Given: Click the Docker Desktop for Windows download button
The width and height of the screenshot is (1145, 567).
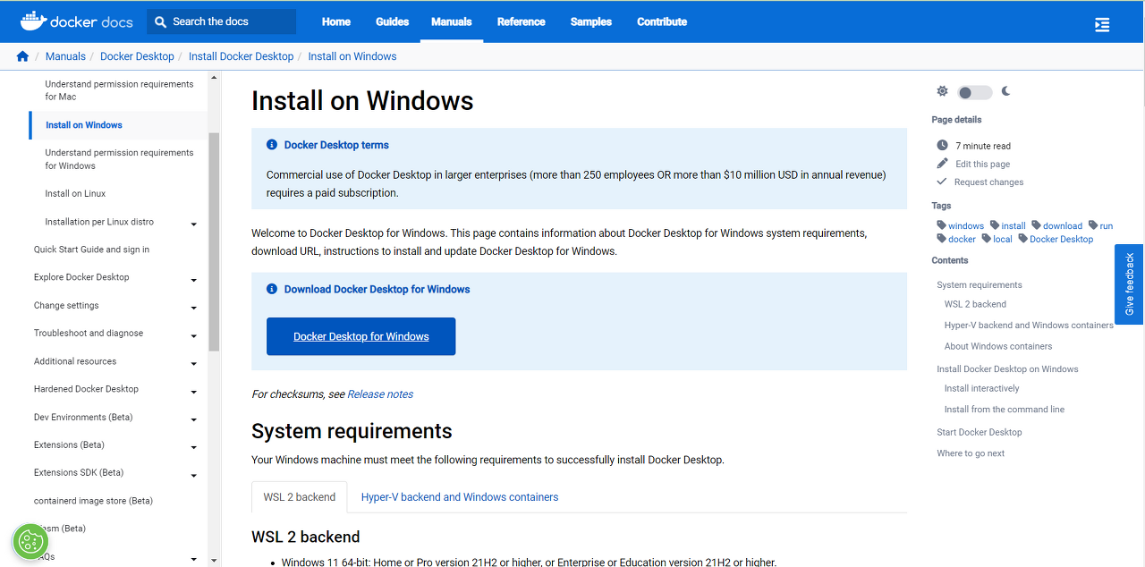Looking at the screenshot, I should click(x=361, y=336).
